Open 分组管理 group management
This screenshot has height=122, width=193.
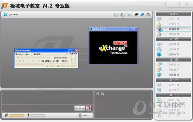173,75
